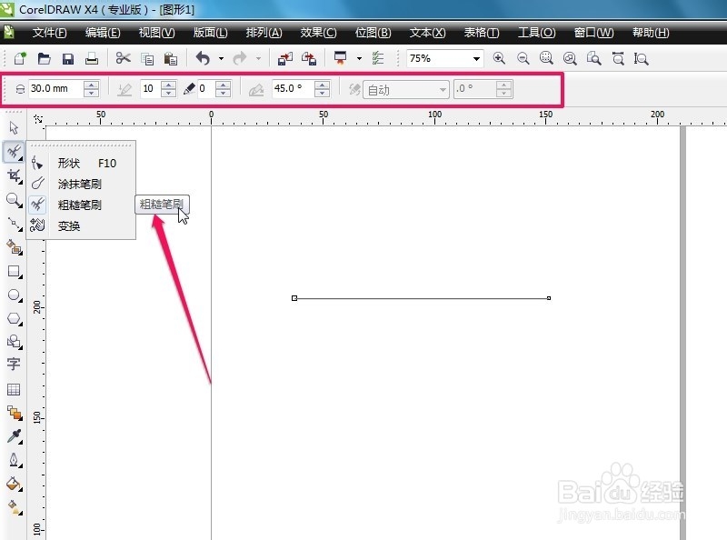Click the New document icon
Image resolution: width=727 pixels, height=540 pixels.
[x=20, y=58]
